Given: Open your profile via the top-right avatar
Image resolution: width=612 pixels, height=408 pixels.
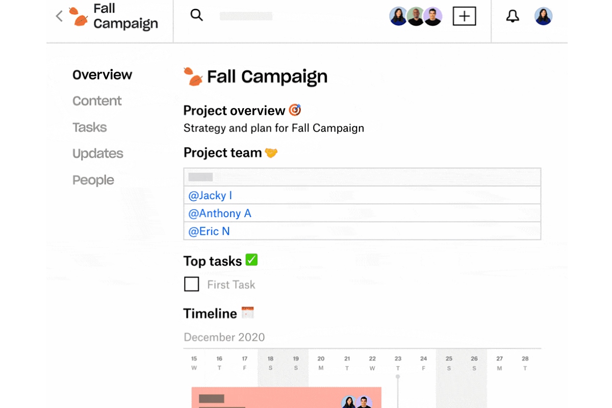Looking at the screenshot, I should tap(543, 16).
